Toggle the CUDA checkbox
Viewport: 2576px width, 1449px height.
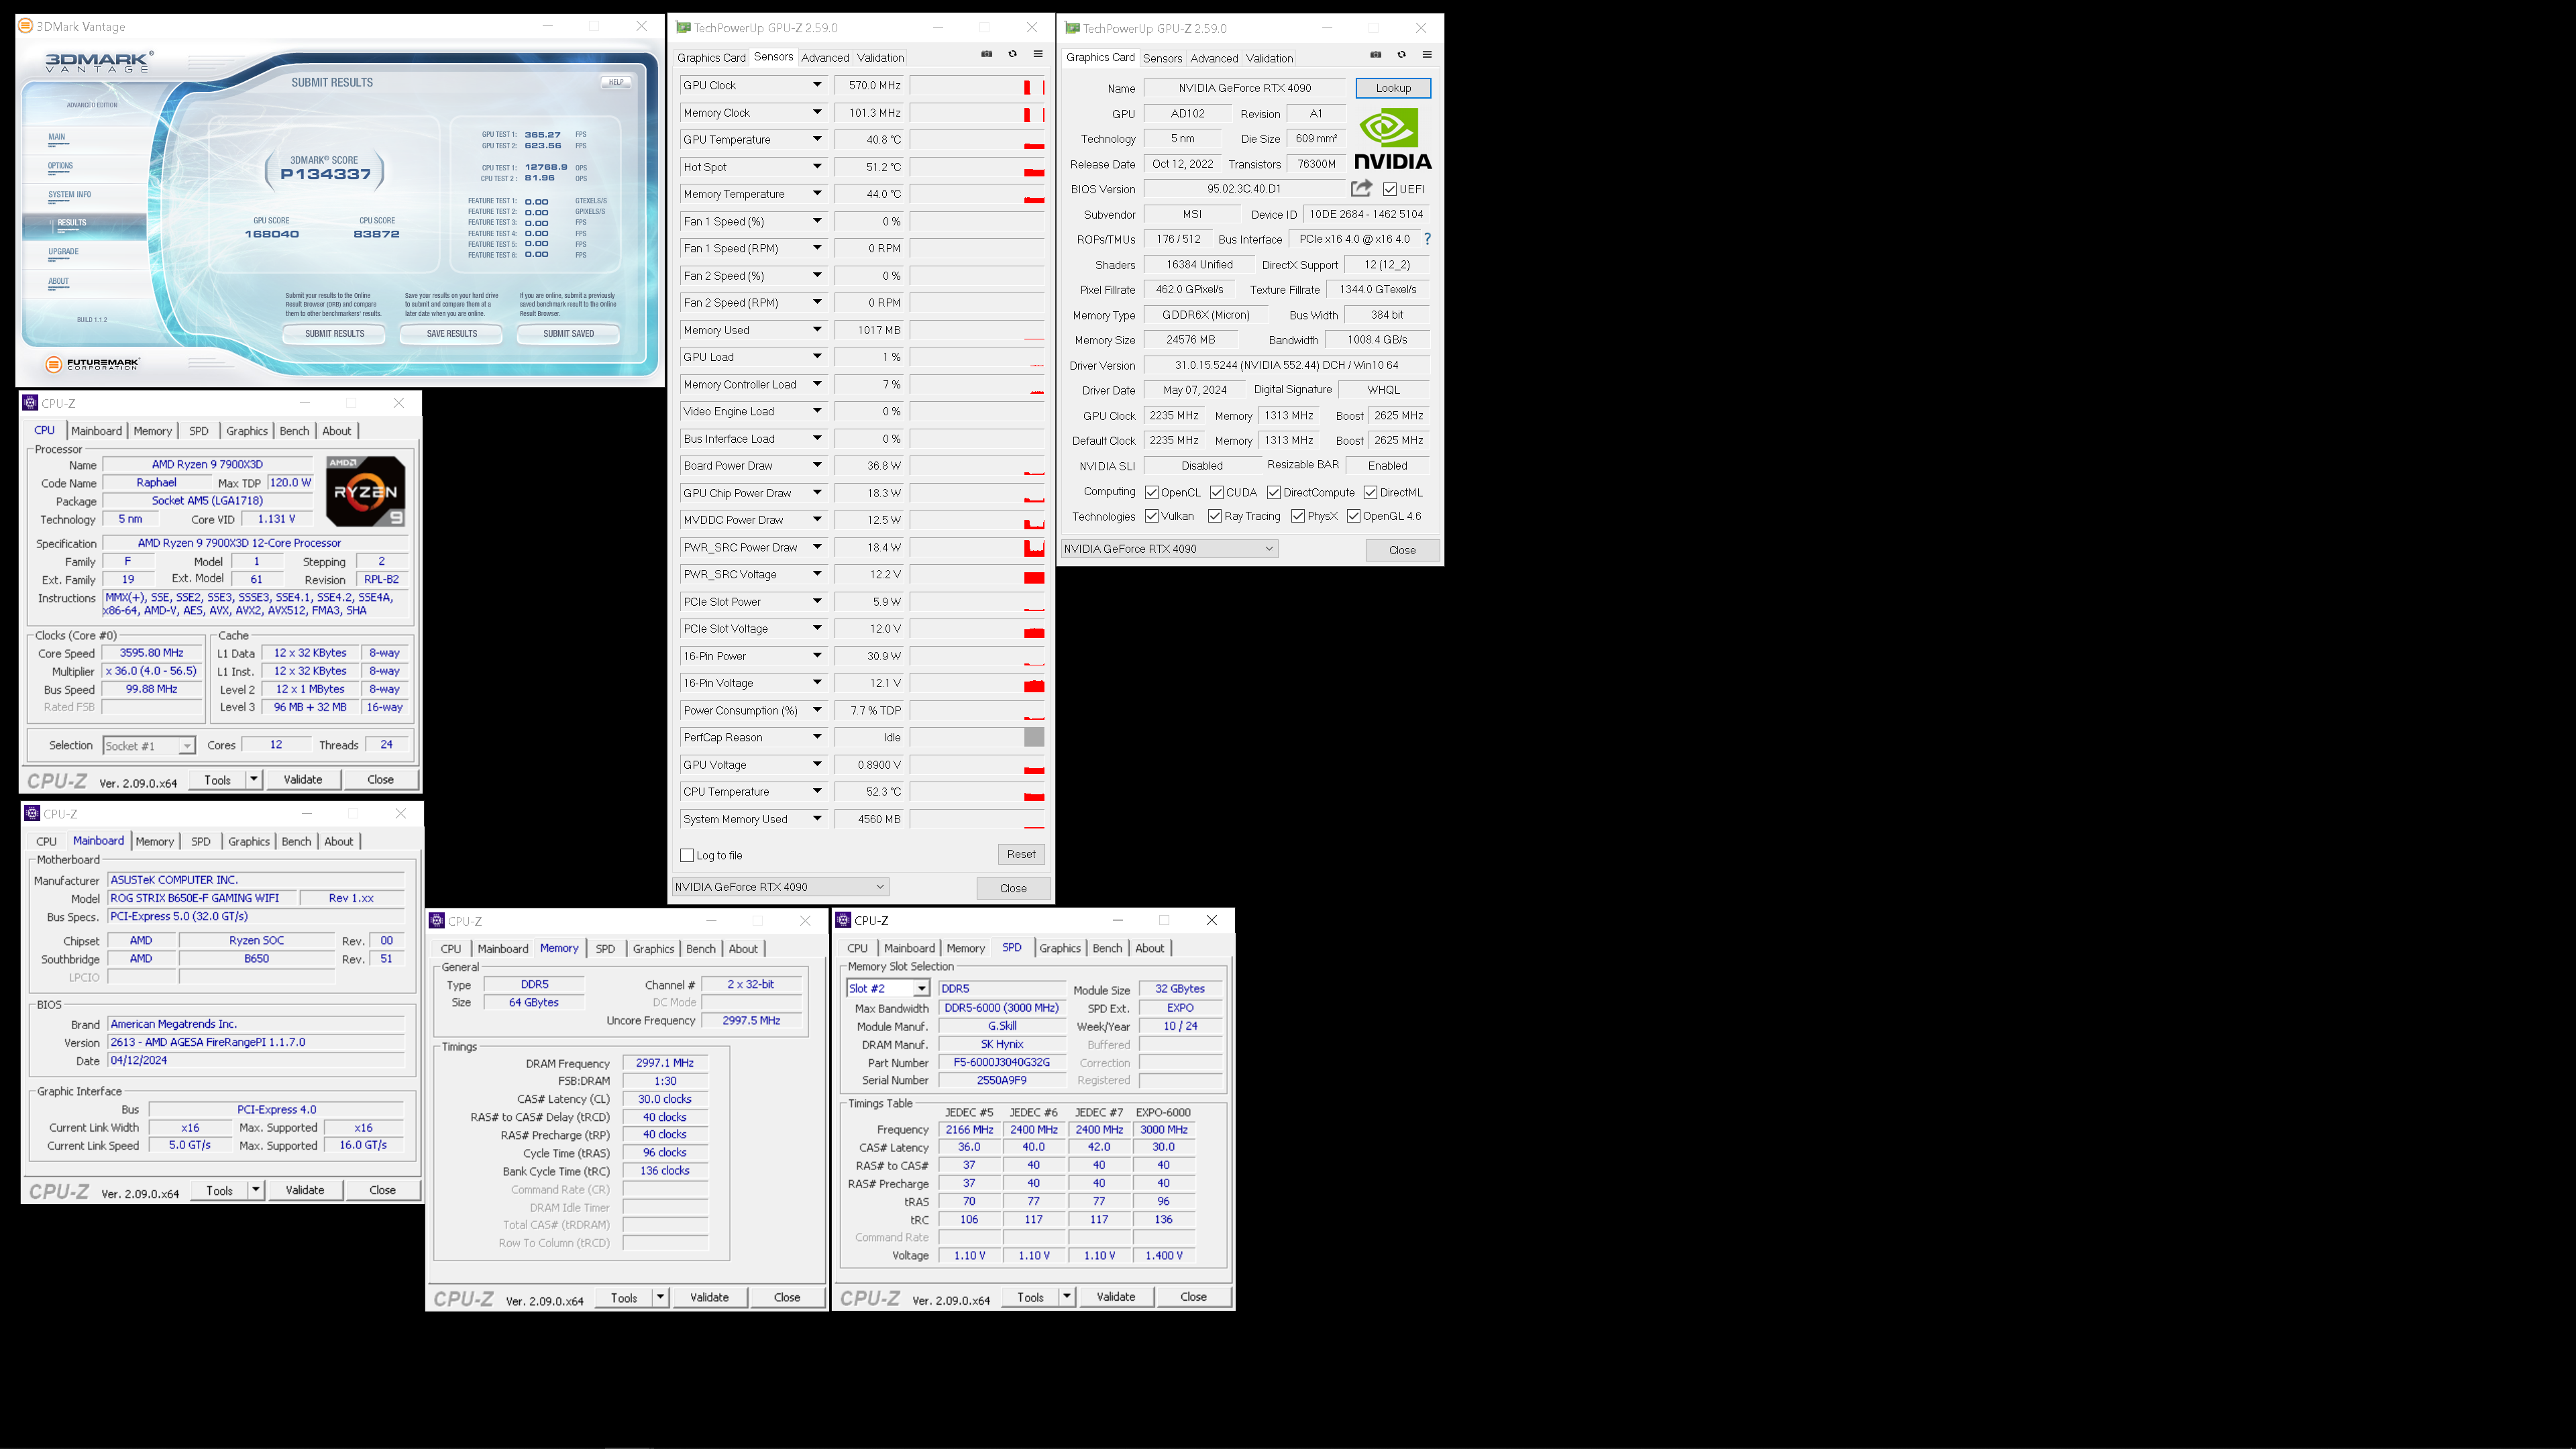[x=1217, y=493]
